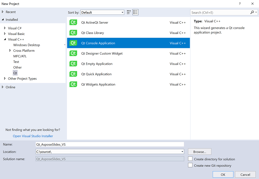
Task: Select the Cross Platform category label
Action: [x=24, y=50]
